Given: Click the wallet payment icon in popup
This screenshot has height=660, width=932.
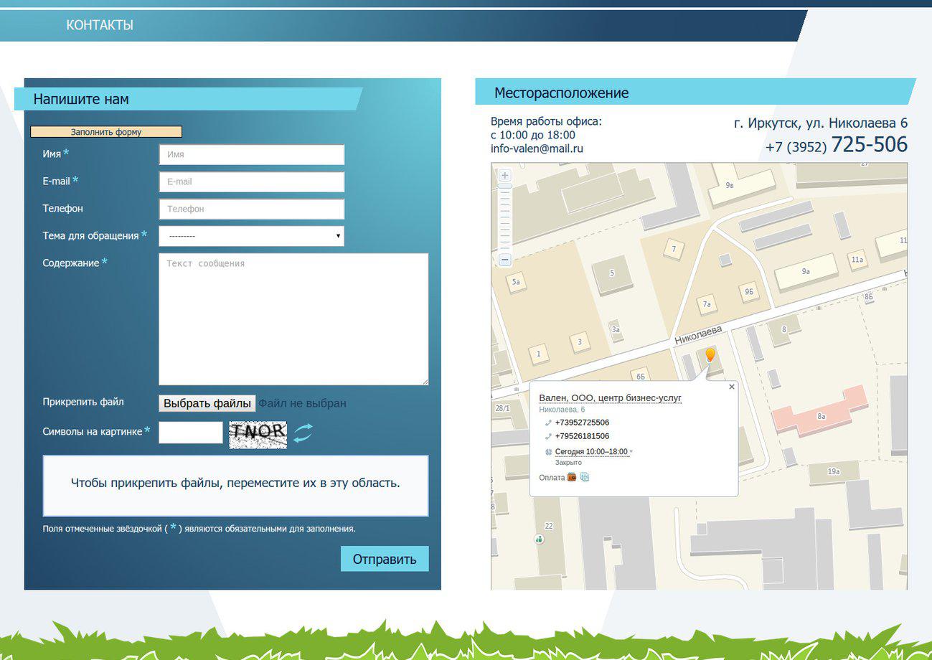Looking at the screenshot, I should [572, 477].
